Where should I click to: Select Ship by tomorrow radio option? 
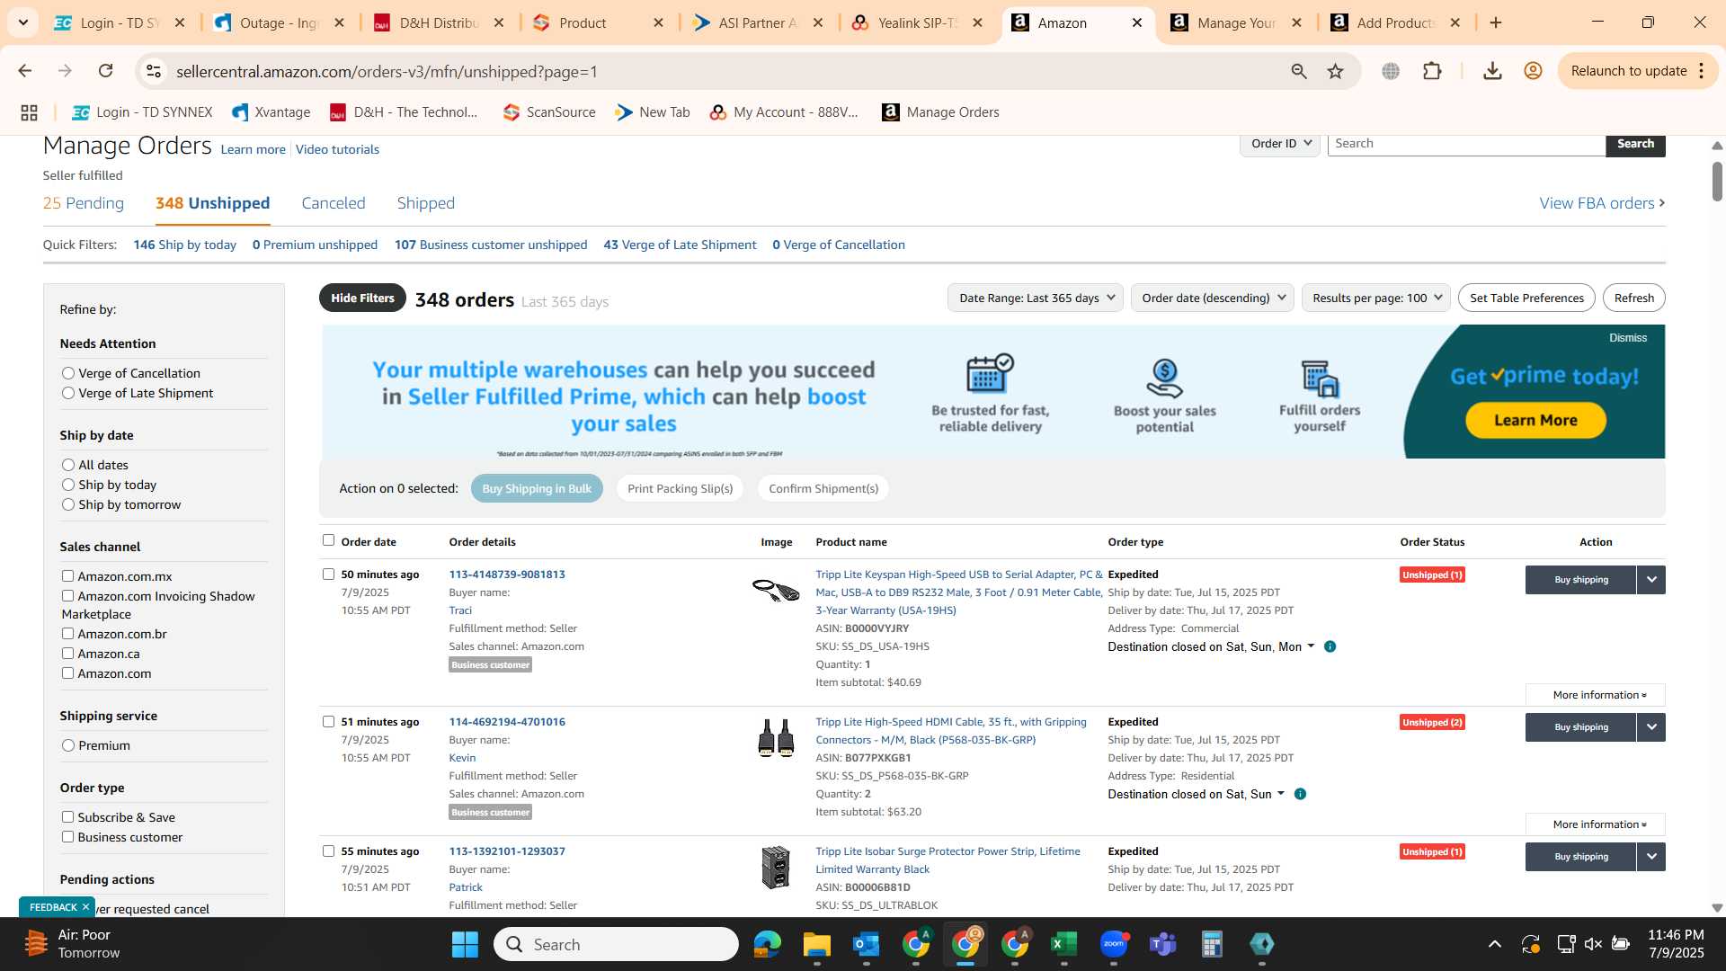point(68,504)
